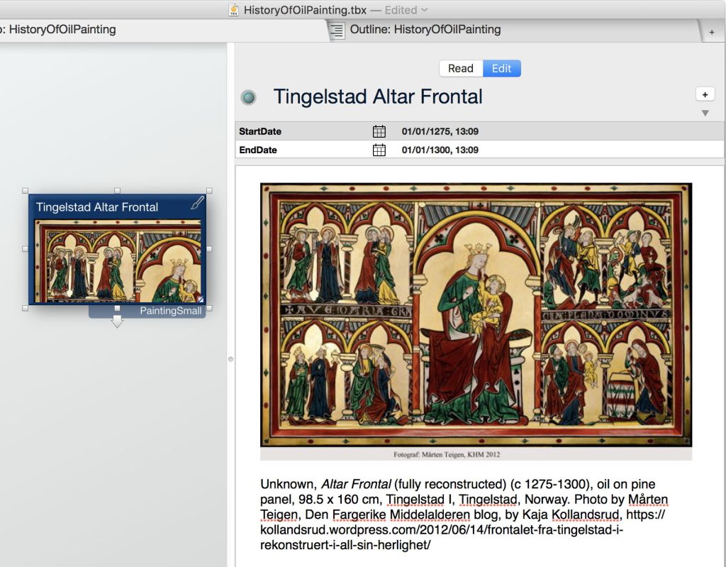
Task: Click the HistoryOfOilPainting.tbx document icon
Action: 234,10
